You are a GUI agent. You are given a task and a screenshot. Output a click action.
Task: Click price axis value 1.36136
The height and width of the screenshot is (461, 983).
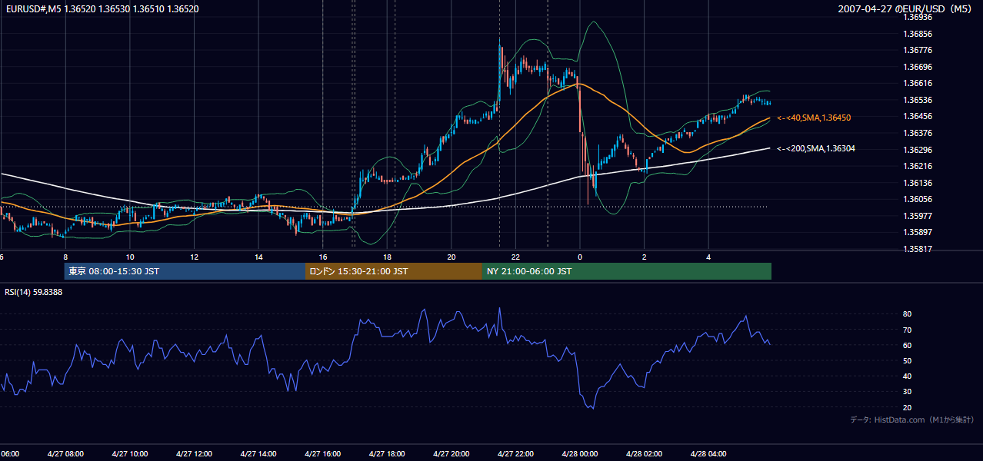pyautogui.click(x=918, y=183)
